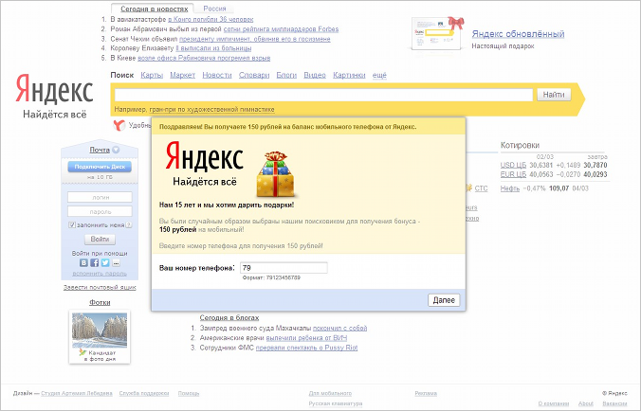Focus the 'логин' input field
Viewport: 641px width, 411px height.
pyautogui.click(x=100, y=197)
